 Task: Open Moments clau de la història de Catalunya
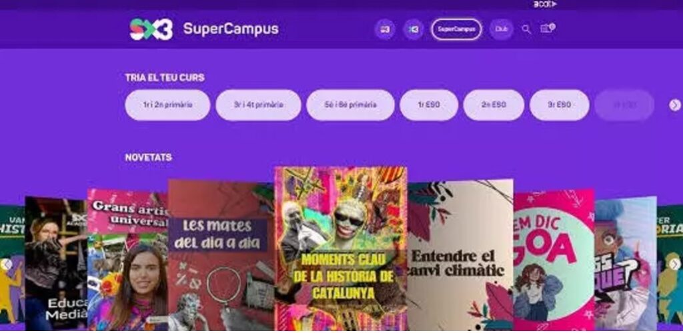point(341,248)
